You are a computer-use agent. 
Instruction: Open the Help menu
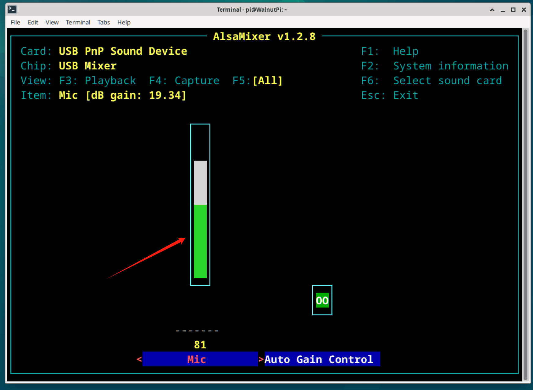click(124, 22)
